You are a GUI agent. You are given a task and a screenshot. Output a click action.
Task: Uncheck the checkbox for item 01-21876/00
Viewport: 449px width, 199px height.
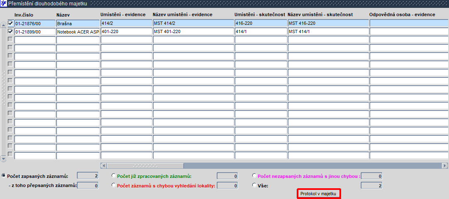point(10,23)
